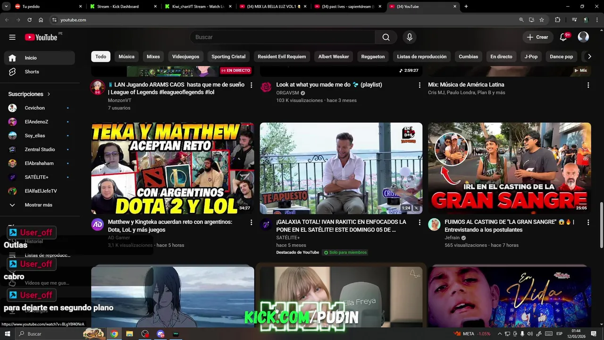Open the browser extensions puzzle icon

pos(558,20)
